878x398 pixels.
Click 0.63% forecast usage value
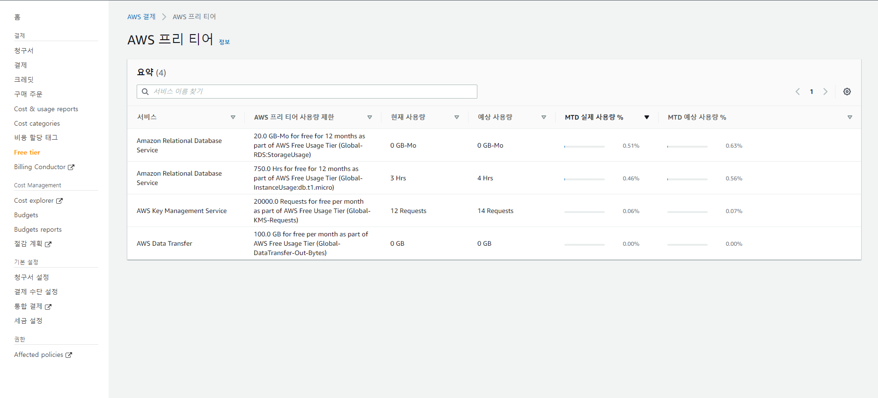click(734, 146)
